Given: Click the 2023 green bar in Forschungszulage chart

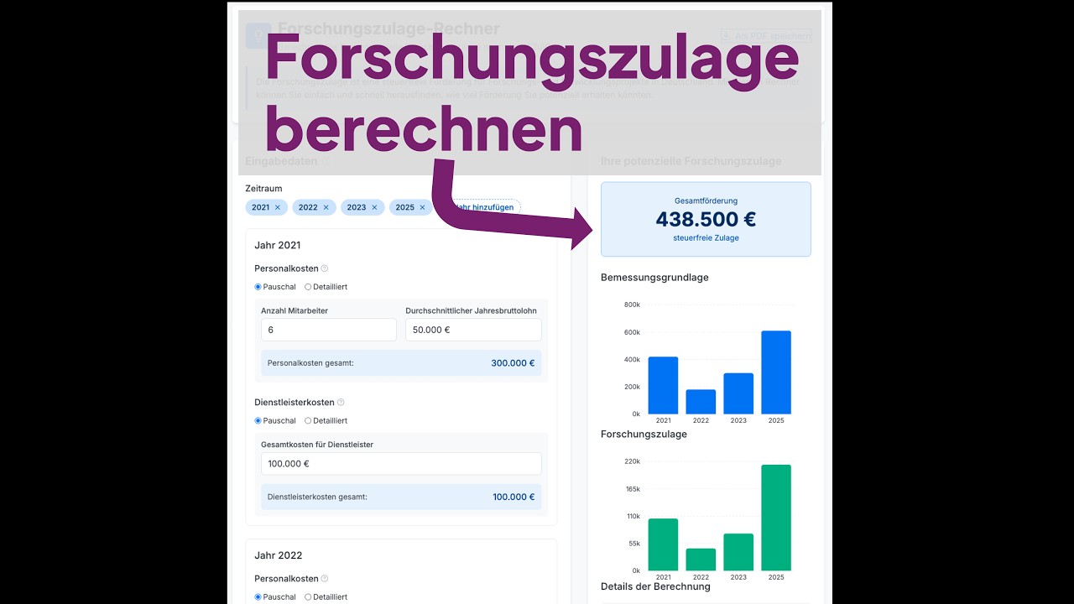Looking at the screenshot, I should tap(738, 552).
